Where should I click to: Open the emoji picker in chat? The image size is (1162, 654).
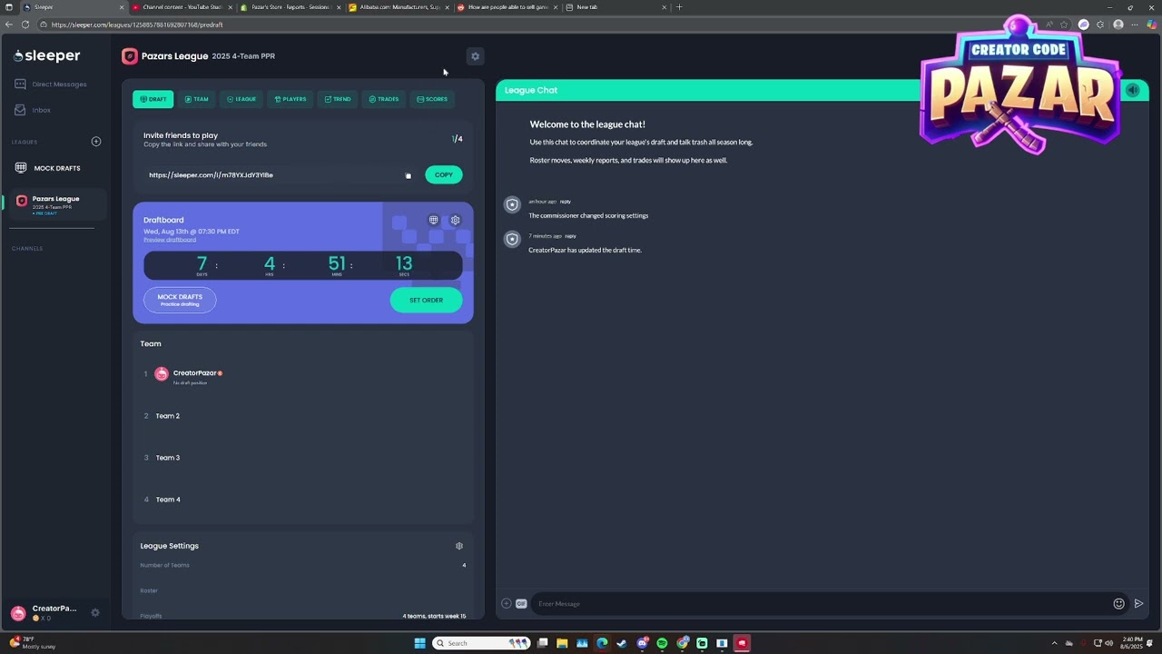point(1119,603)
